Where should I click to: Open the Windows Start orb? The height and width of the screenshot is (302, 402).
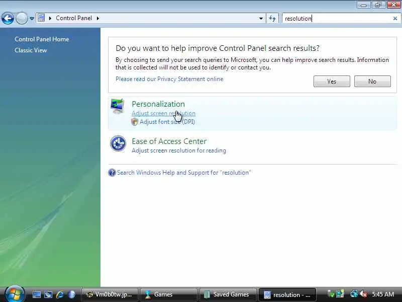pyautogui.click(x=15, y=294)
